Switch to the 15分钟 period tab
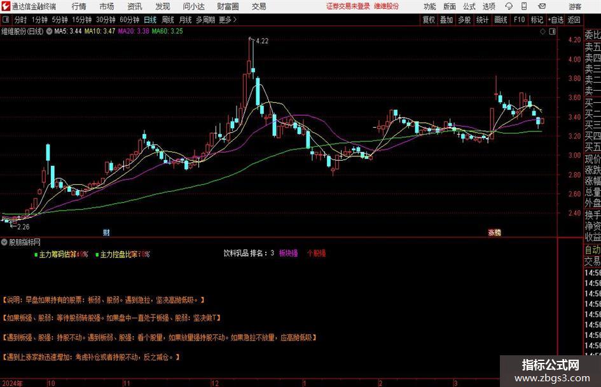The image size is (601, 387). pos(82,20)
